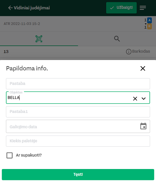Screen dimensions: 156x182
Task: Click the orange K badge
Action: coord(149,27)
